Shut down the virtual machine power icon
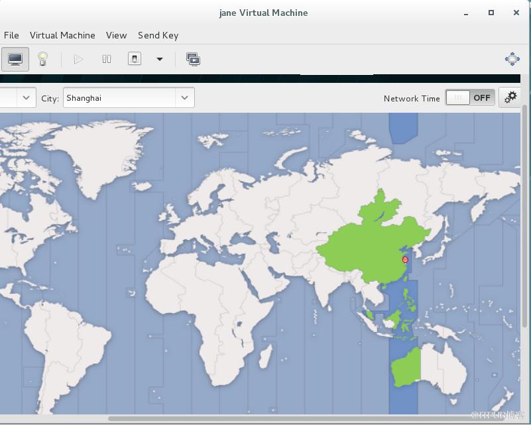Viewport: 531px width, 425px height. click(135, 59)
